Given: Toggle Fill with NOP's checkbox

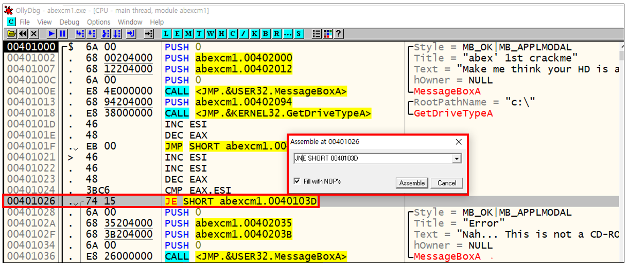Looking at the screenshot, I should point(297,181).
